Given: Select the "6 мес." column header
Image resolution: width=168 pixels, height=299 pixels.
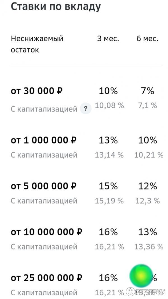Looking at the screenshot, I should (147, 39).
